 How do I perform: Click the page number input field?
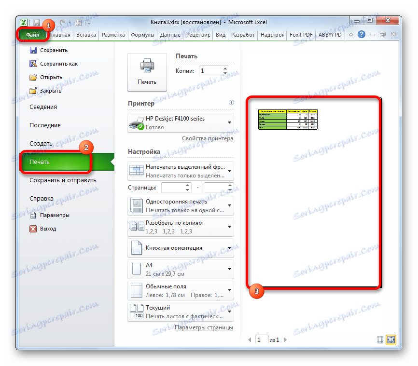[262, 339]
